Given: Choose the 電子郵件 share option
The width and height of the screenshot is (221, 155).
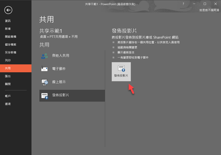Looking at the screenshot, I should [x=72, y=69].
